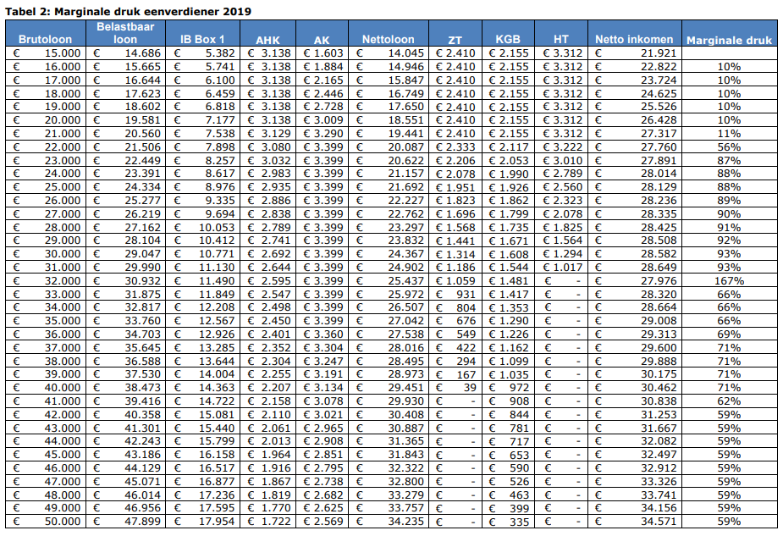Click the marginal pressure cell '56%'
The width and height of the screenshot is (783, 536).
point(729,146)
